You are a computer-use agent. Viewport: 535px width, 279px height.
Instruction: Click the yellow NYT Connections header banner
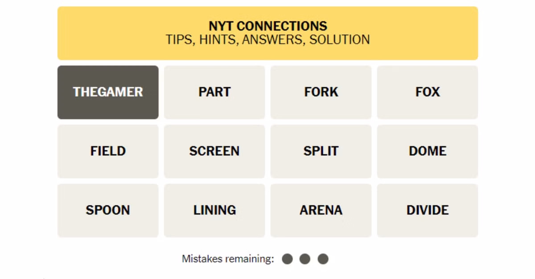tap(267, 33)
